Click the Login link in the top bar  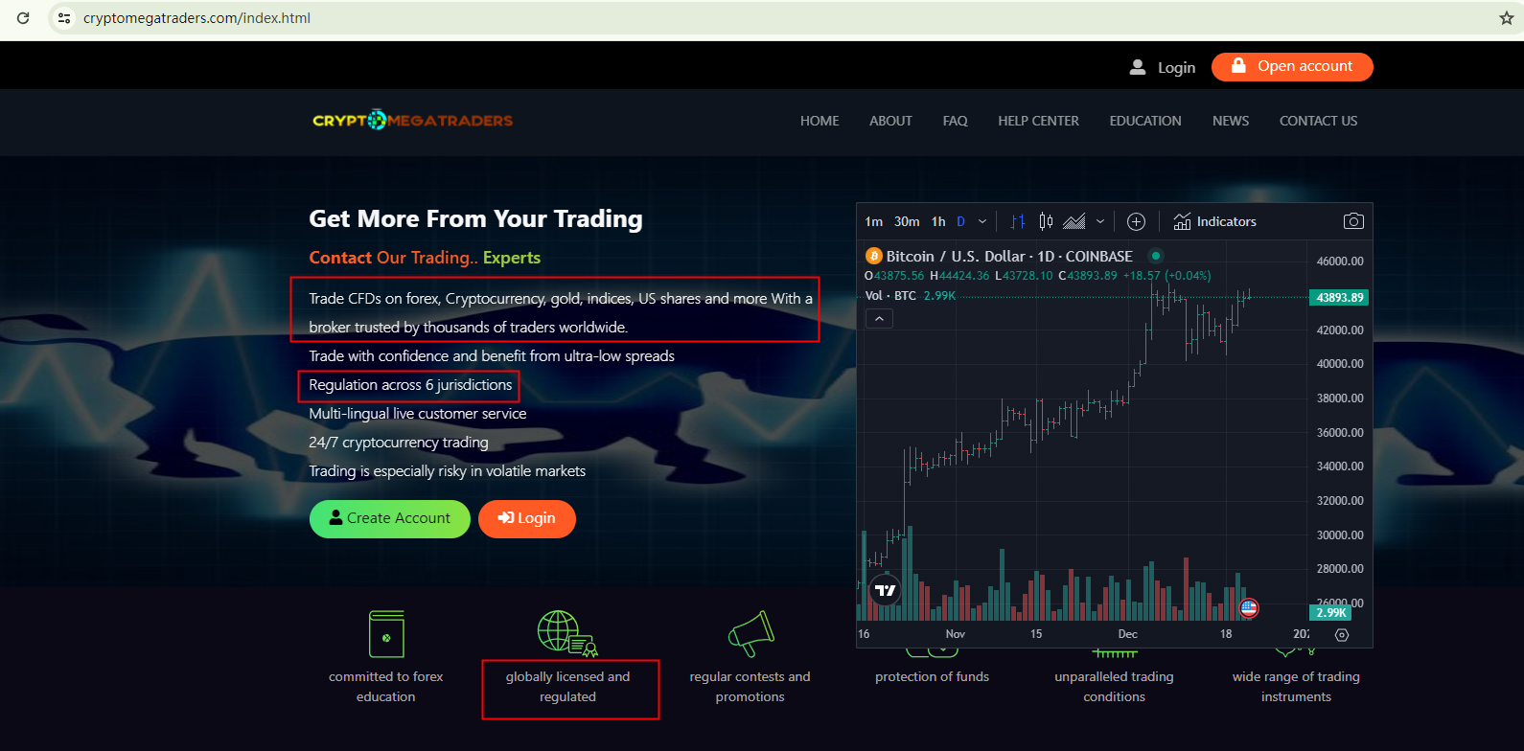(1163, 67)
